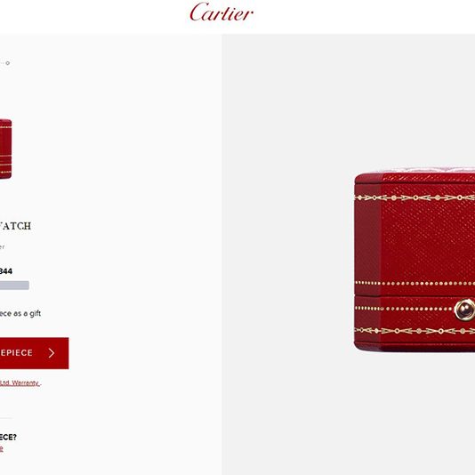Click the gold clasp on the red box image
475x475 pixels.
pyautogui.click(x=465, y=310)
